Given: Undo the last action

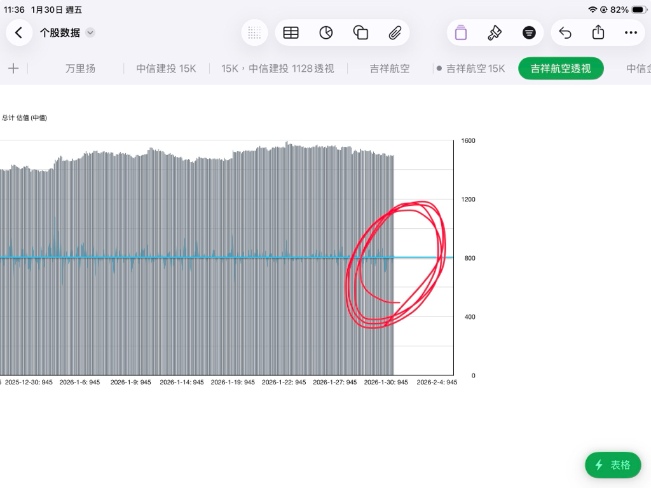Looking at the screenshot, I should point(565,33).
